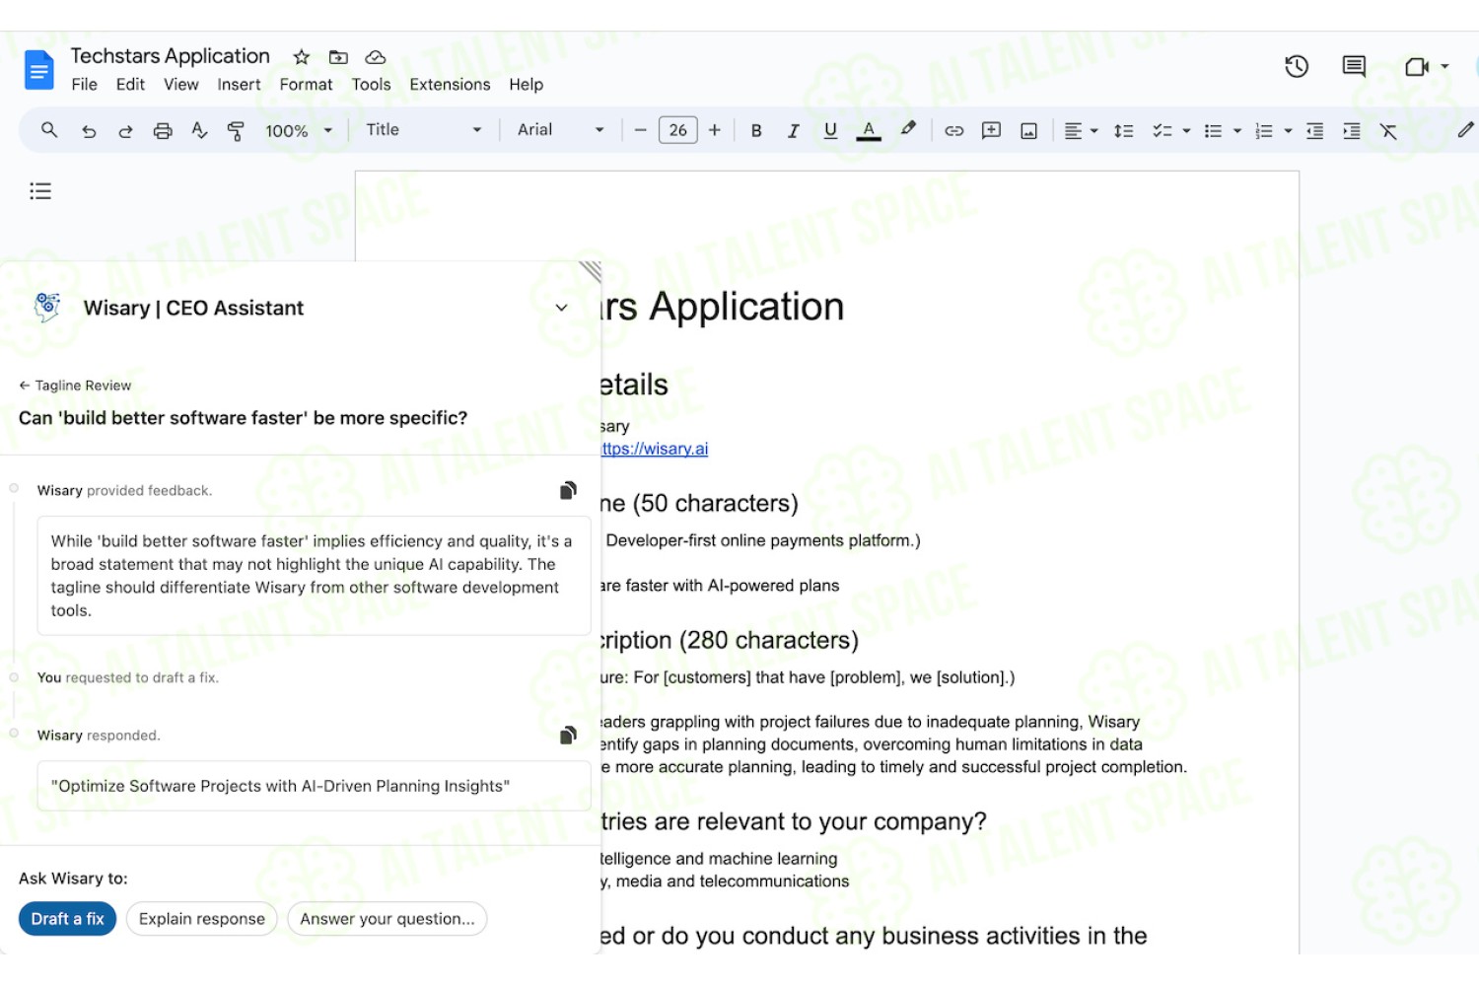
Task: Open version history clock icon
Action: point(1297,66)
